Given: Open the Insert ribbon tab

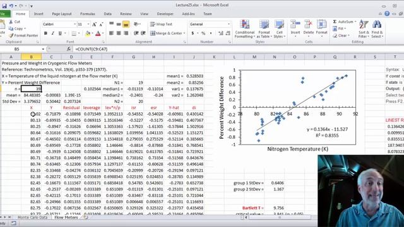Looking at the screenshot, I should tap(39, 14).
